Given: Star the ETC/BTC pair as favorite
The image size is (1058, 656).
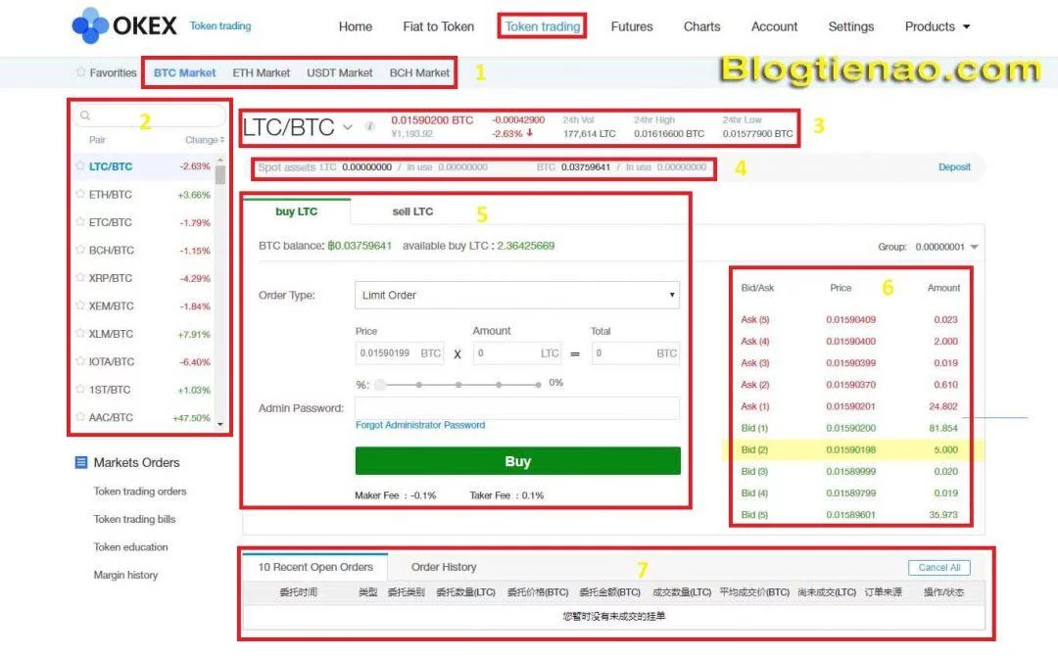Looking at the screenshot, I should [80, 222].
